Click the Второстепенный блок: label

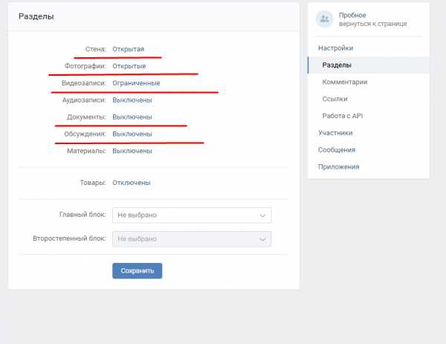(69, 238)
